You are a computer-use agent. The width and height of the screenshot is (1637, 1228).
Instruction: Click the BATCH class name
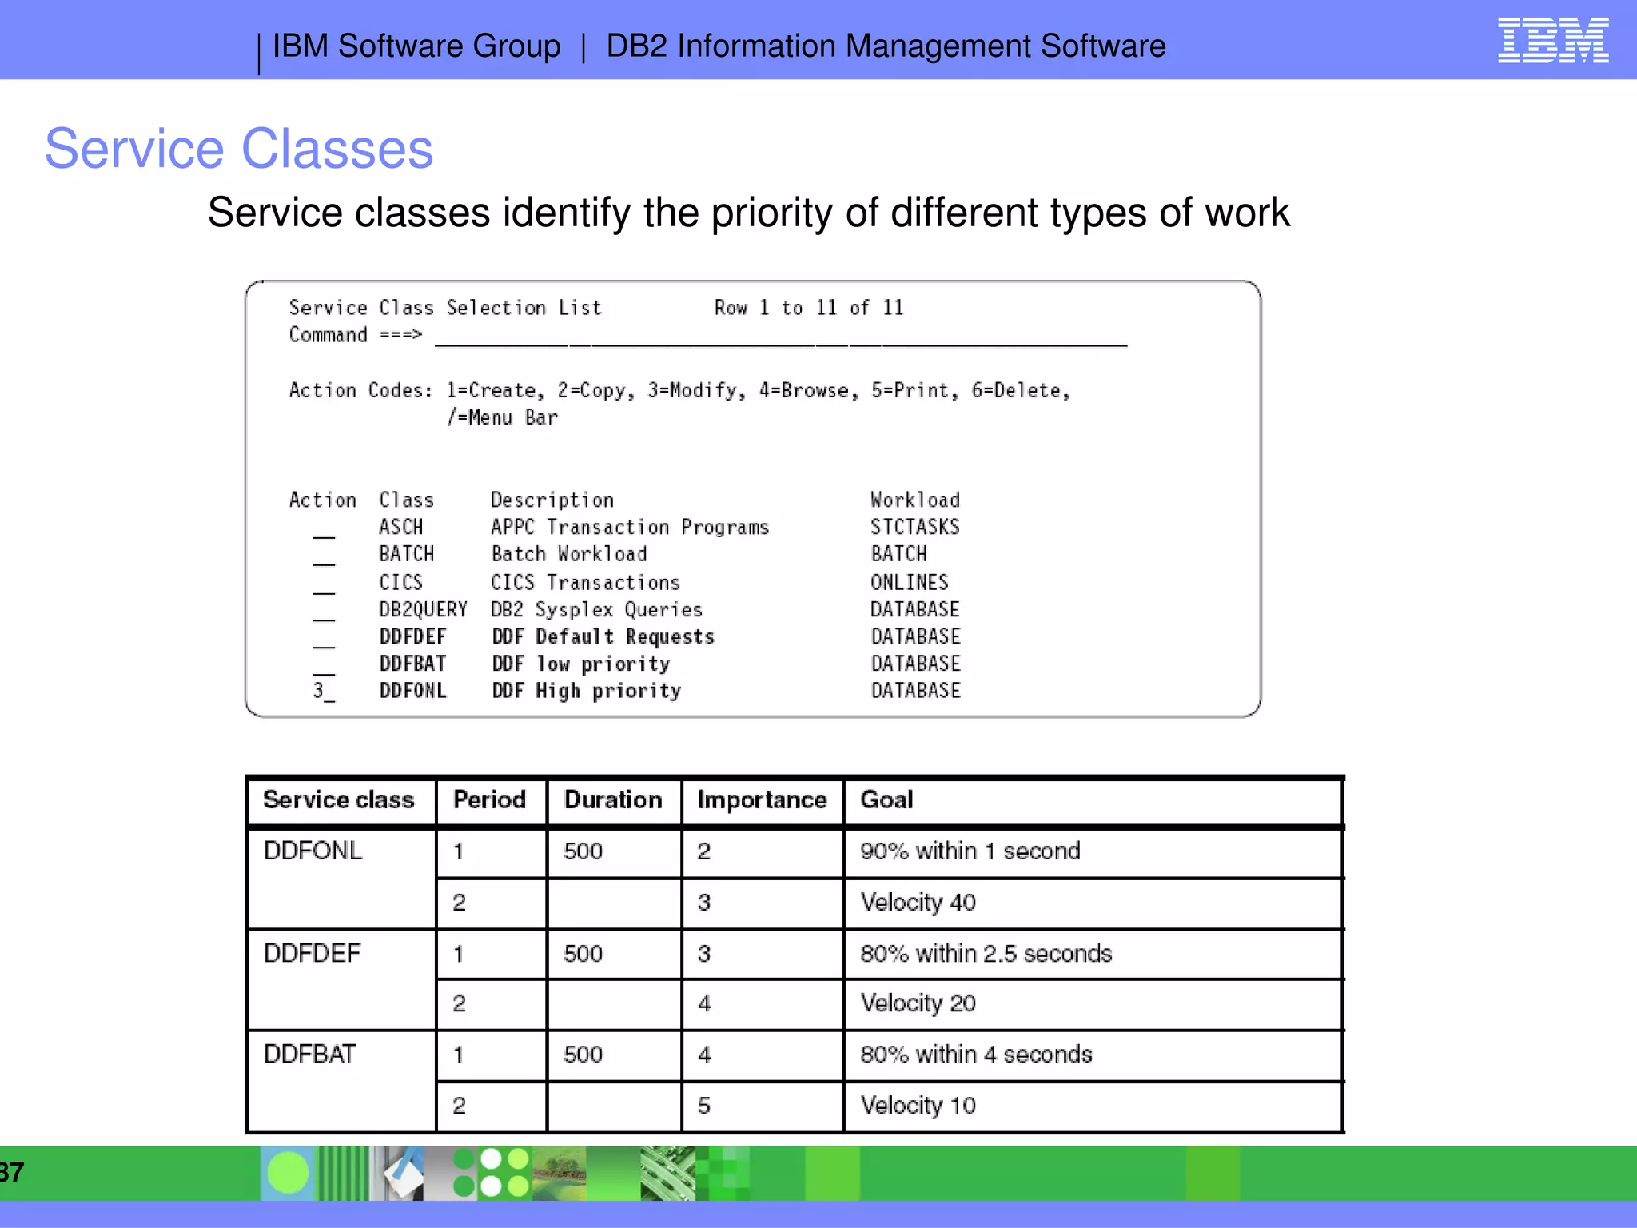pyautogui.click(x=406, y=555)
